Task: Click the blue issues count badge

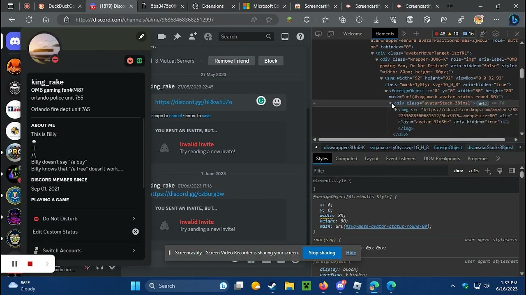Action: [x=468, y=34]
